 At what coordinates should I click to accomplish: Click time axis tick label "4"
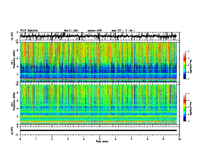(84, 139)
